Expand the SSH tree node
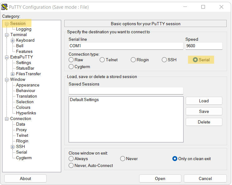Viewport: 232px width, 185px height. [x=12, y=147]
